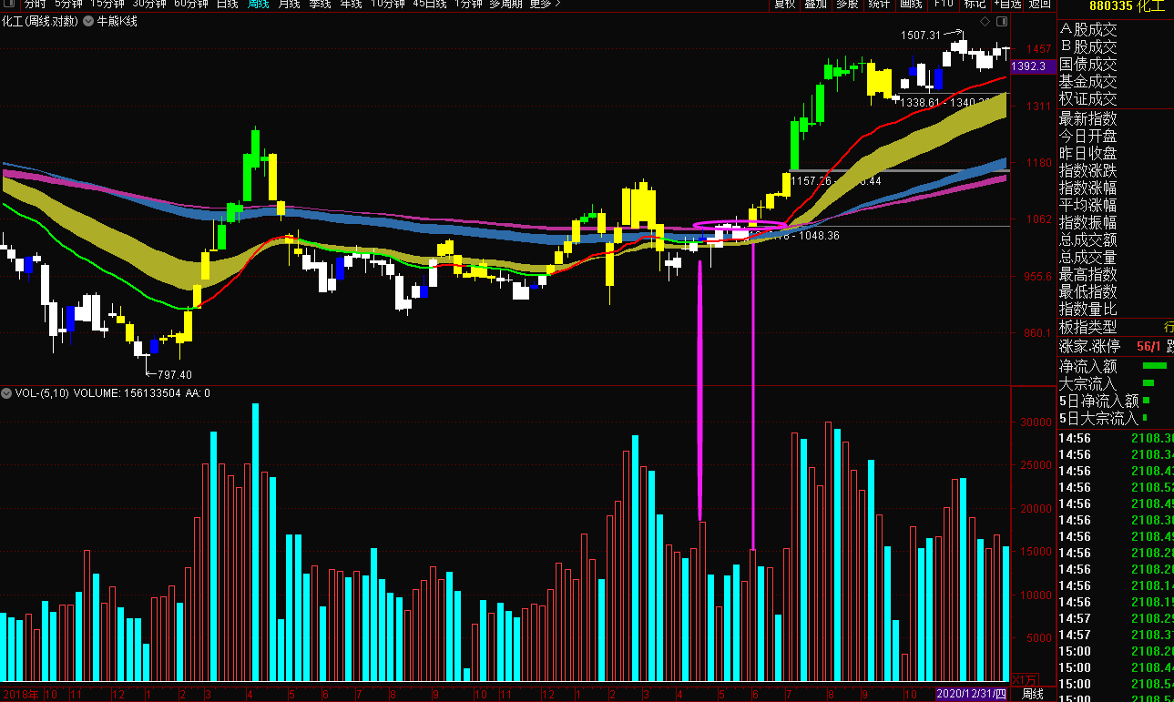
Task: Toggle the side panel layout icon
Action: pyautogui.click(x=1004, y=21)
